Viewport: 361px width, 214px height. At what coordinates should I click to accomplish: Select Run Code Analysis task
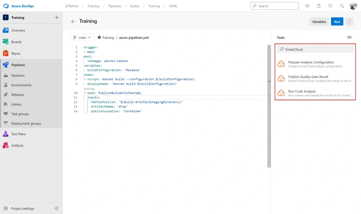[x=315, y=93]
